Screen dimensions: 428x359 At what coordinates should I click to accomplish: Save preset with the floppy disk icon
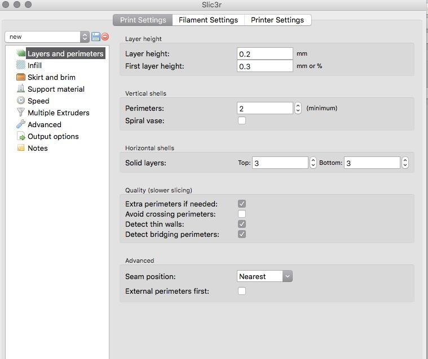(x=96, y=37)
